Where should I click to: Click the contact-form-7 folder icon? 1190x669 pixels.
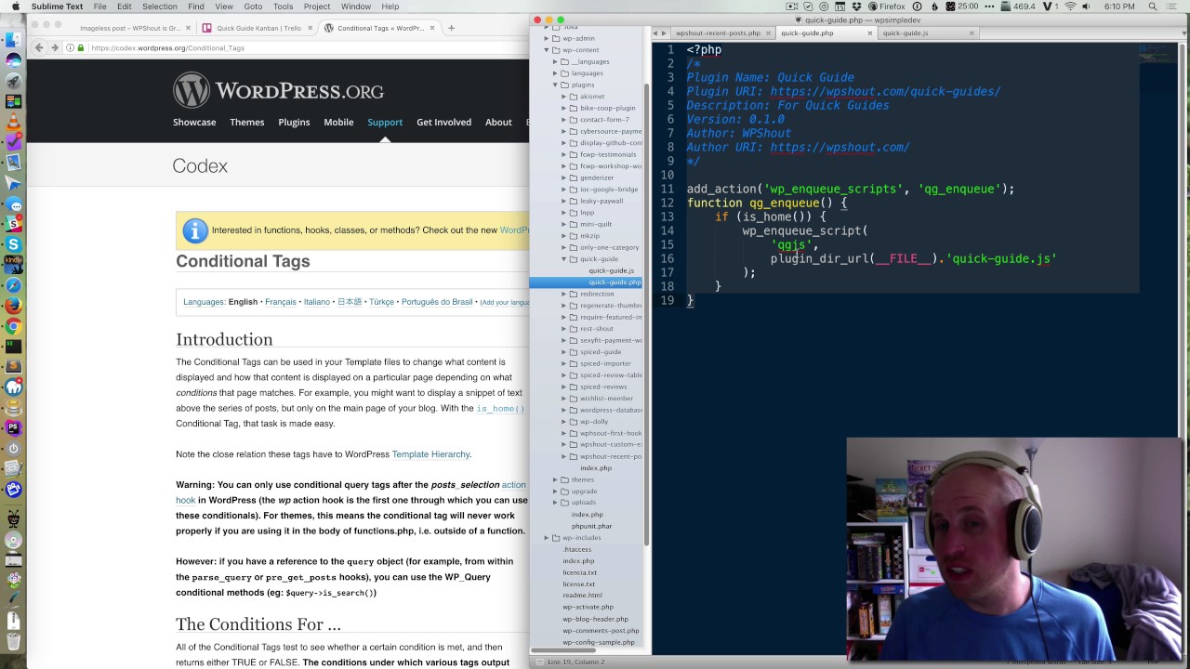pyautogui.click(x=573, y=120)
